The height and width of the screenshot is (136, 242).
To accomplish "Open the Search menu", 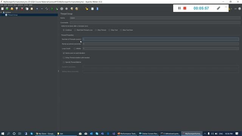I will (10, 5).
